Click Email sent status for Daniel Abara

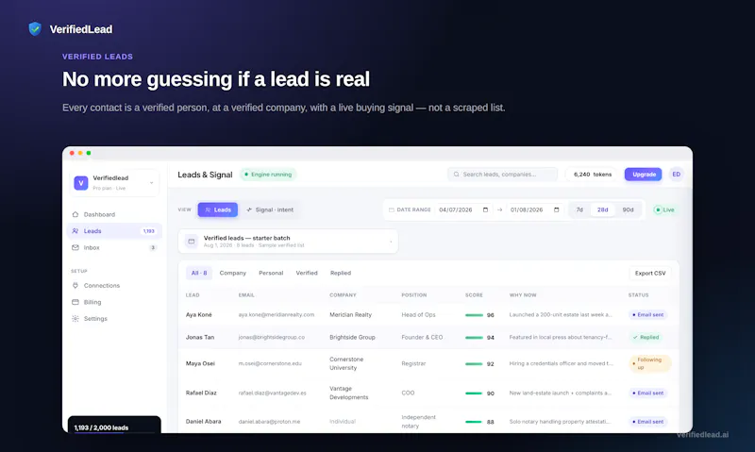647,422
